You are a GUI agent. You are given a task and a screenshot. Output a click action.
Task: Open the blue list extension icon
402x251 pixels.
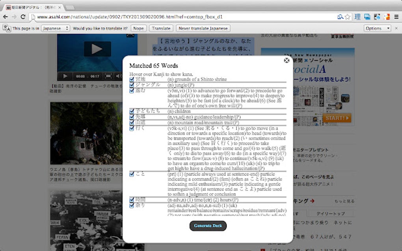coord(357,17)
